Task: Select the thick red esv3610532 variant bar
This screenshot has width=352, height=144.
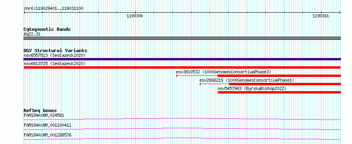Action: 279,76
